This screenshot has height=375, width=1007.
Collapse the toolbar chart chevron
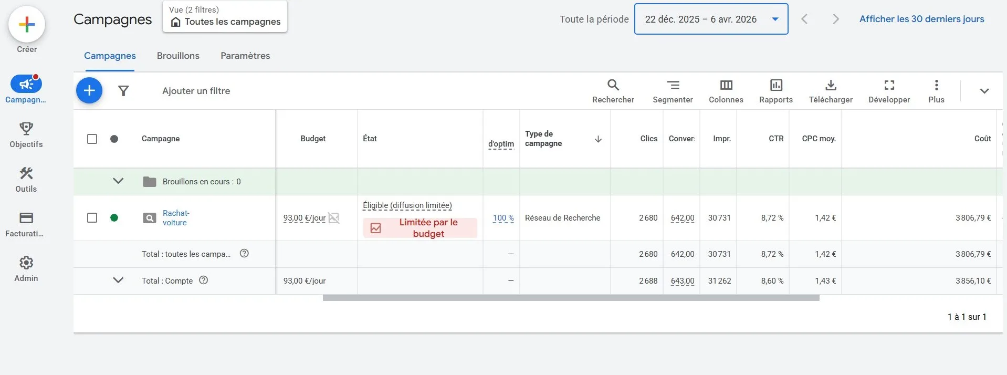click(984, 91)
